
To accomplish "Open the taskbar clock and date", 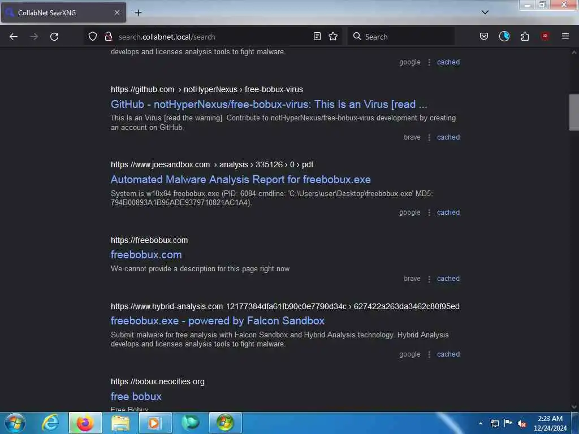I will pyautogui.click(x=550, y=423).
